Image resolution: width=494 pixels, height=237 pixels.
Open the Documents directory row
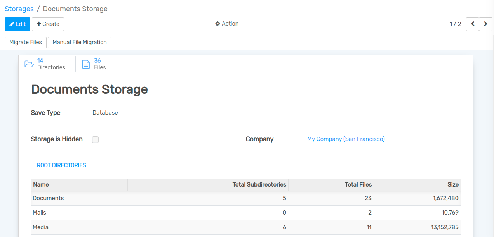[x=48, y=198]
